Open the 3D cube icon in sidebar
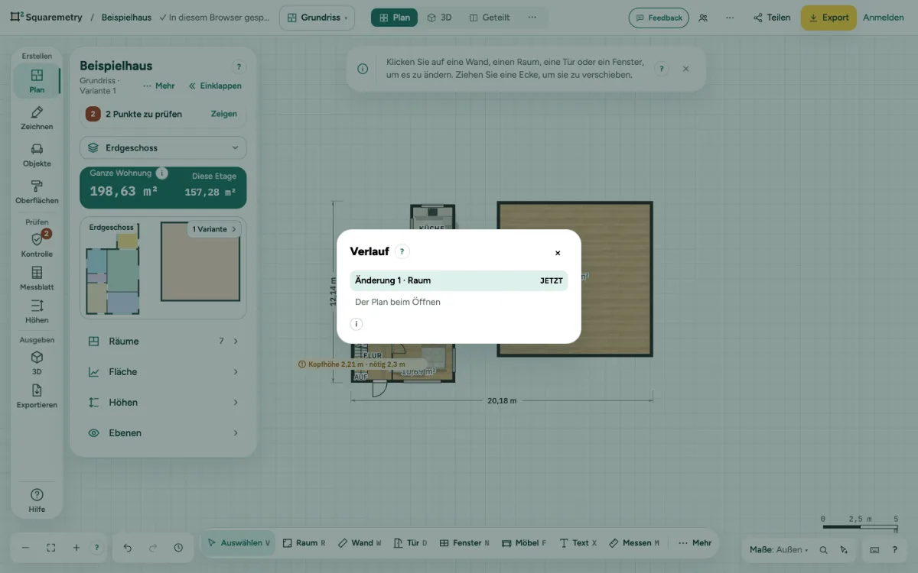This screenshot has width=918, height=573. [x=37, y=363]
